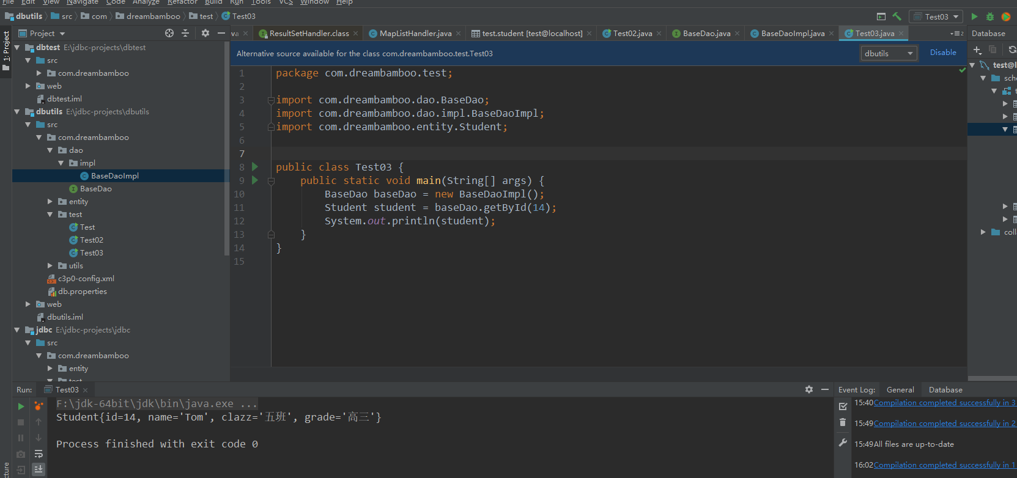This screenshot has width=1017, height=478.
Task: Click the orange rerun-failed icon in Run panel
Action: pos(39,406)
